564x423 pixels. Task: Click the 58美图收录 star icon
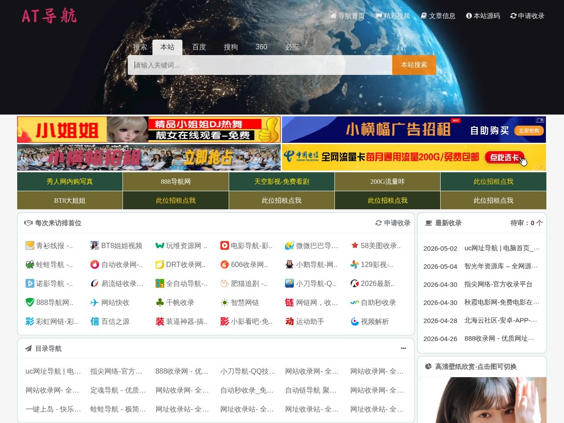(x=355, y=245)
